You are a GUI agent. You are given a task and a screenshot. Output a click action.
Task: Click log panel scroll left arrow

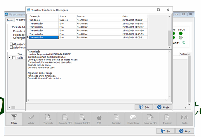point(28,100)
